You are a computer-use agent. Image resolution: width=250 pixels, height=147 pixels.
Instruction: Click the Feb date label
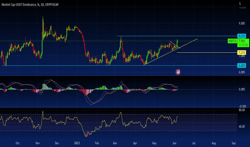[97, 143]
